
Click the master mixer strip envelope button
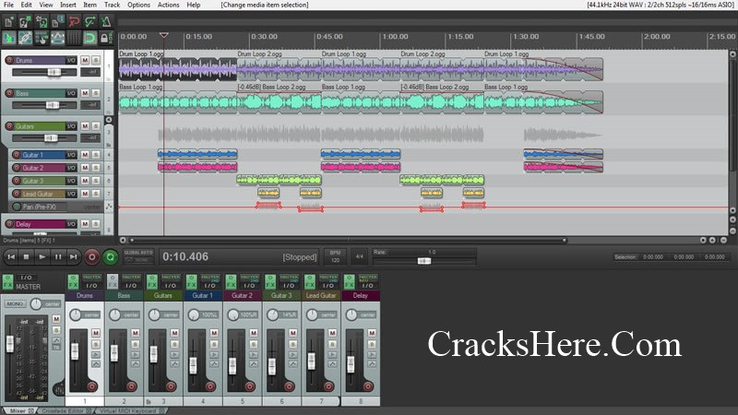[x=56, y=339]
